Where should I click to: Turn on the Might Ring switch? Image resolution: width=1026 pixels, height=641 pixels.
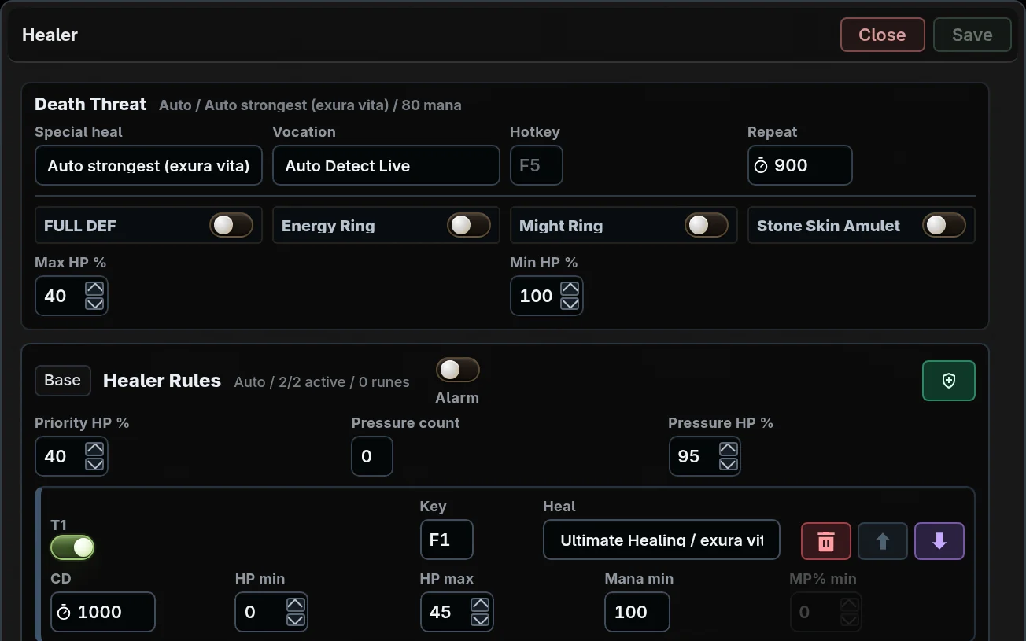(x=707, y=225)
